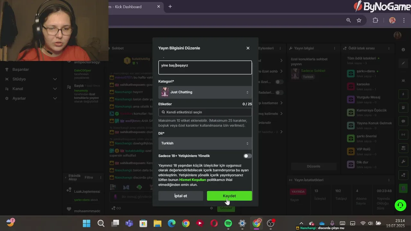Select the VIP Rolü reward icon
Screen dimensions: 411x231
tap(351, 151)
